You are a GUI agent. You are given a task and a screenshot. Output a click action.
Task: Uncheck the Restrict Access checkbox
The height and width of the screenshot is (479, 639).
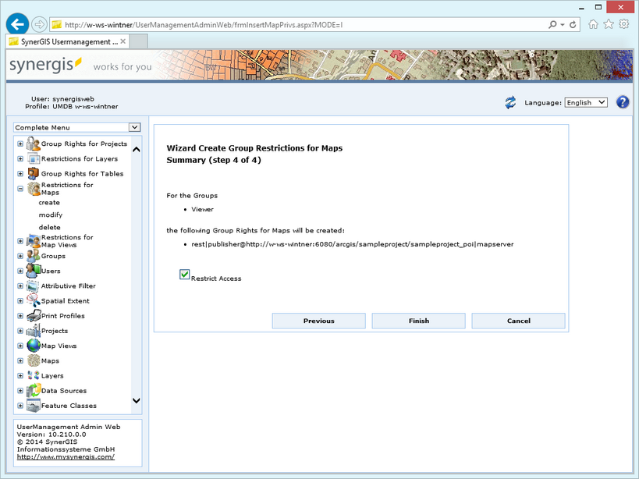pos(184,275)
